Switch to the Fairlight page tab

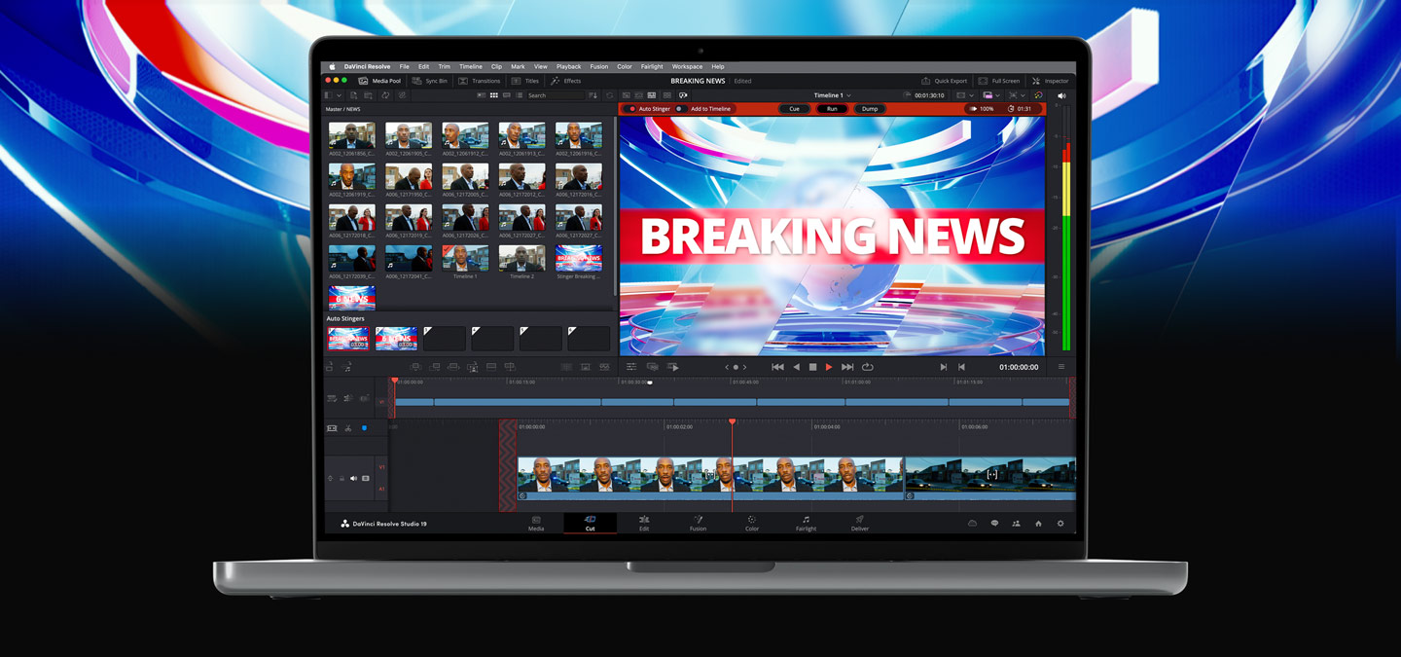[x=806, y=523]
